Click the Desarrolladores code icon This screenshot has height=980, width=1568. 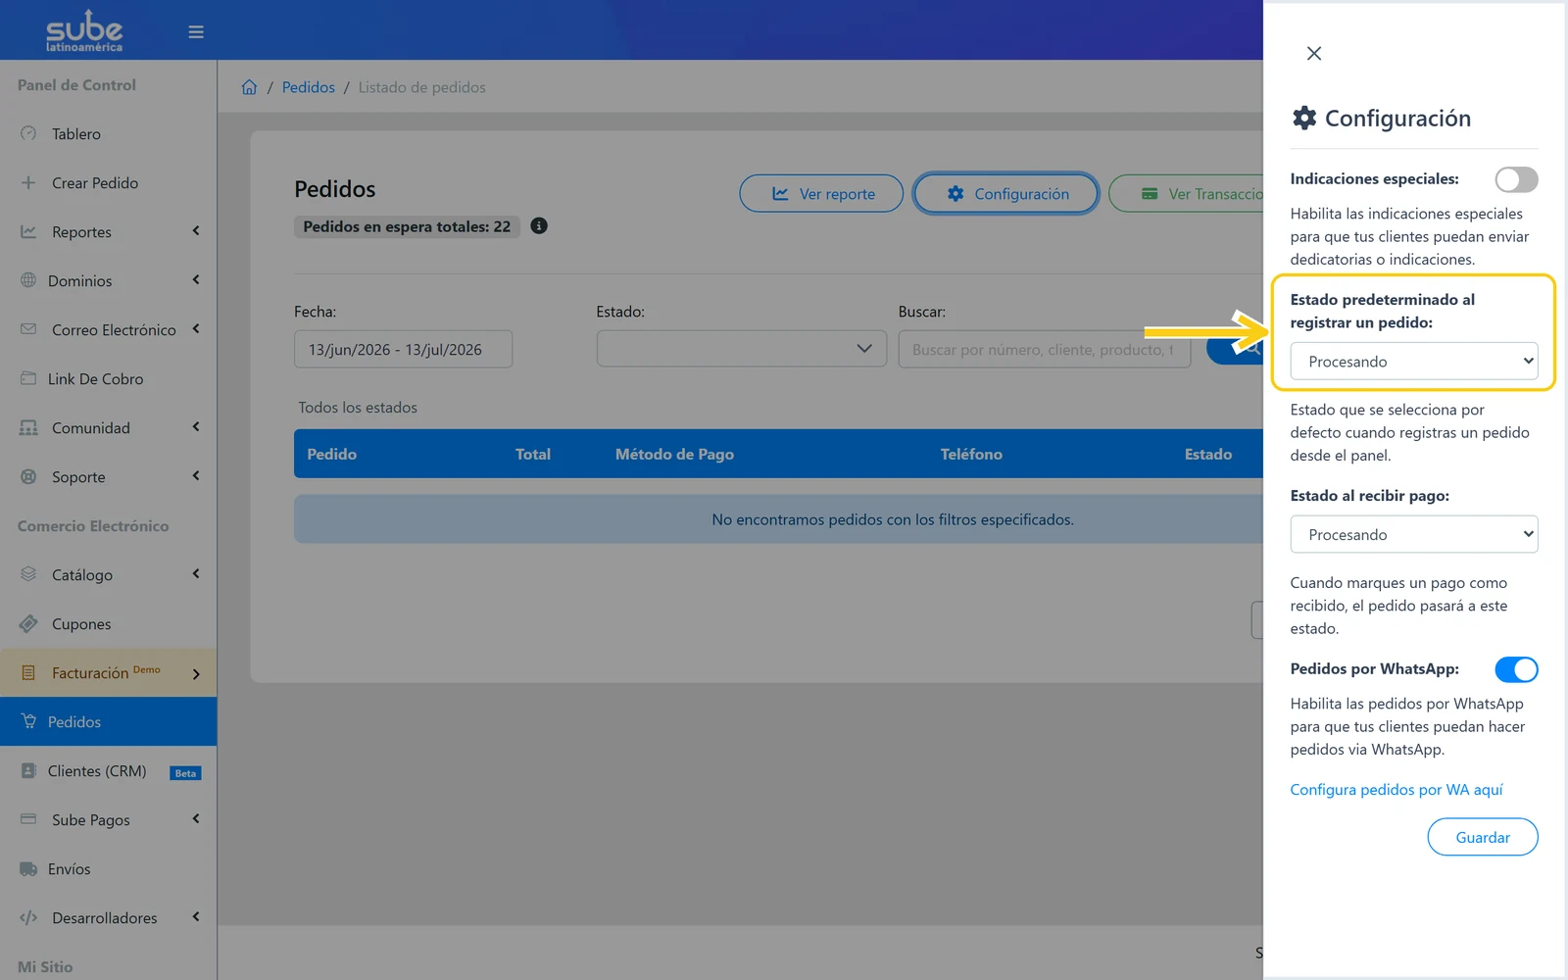28,917
